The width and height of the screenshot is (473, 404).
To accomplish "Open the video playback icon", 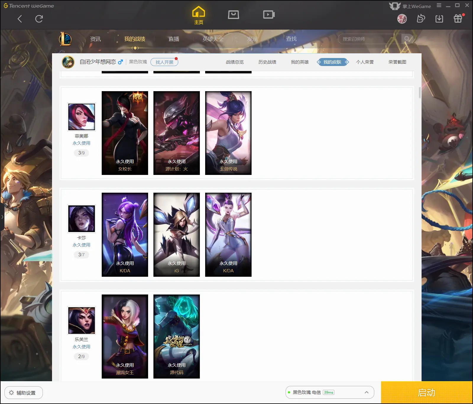I will click(269, 15).
